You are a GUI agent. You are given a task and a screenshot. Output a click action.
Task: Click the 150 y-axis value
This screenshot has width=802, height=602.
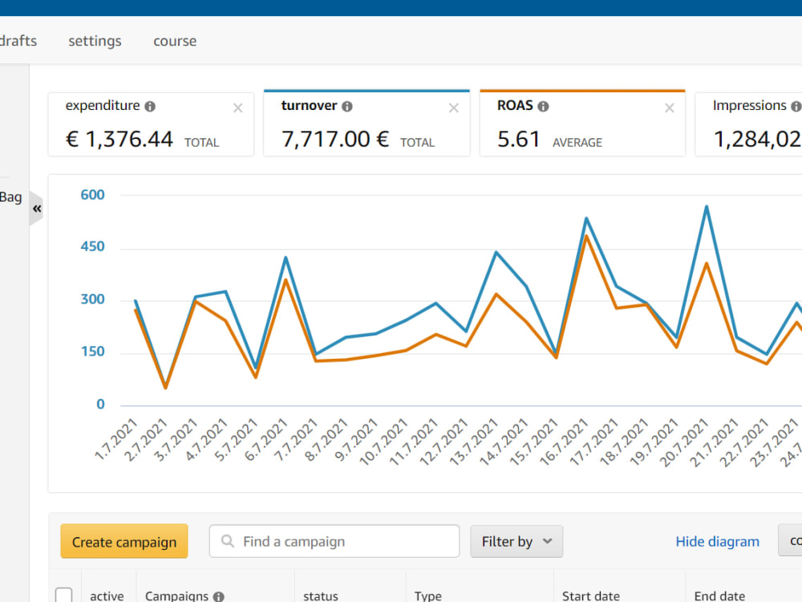[x=92, y=352]
